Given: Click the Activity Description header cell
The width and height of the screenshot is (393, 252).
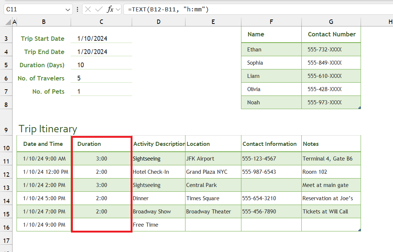Looking at the screenshot, I should coord(159,144).
